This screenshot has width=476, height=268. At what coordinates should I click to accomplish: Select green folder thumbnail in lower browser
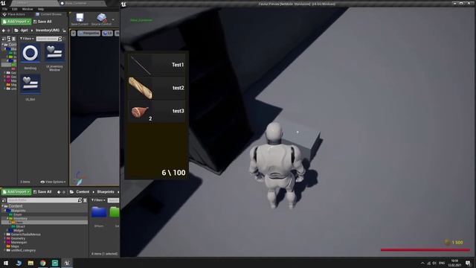pos(115,212)
